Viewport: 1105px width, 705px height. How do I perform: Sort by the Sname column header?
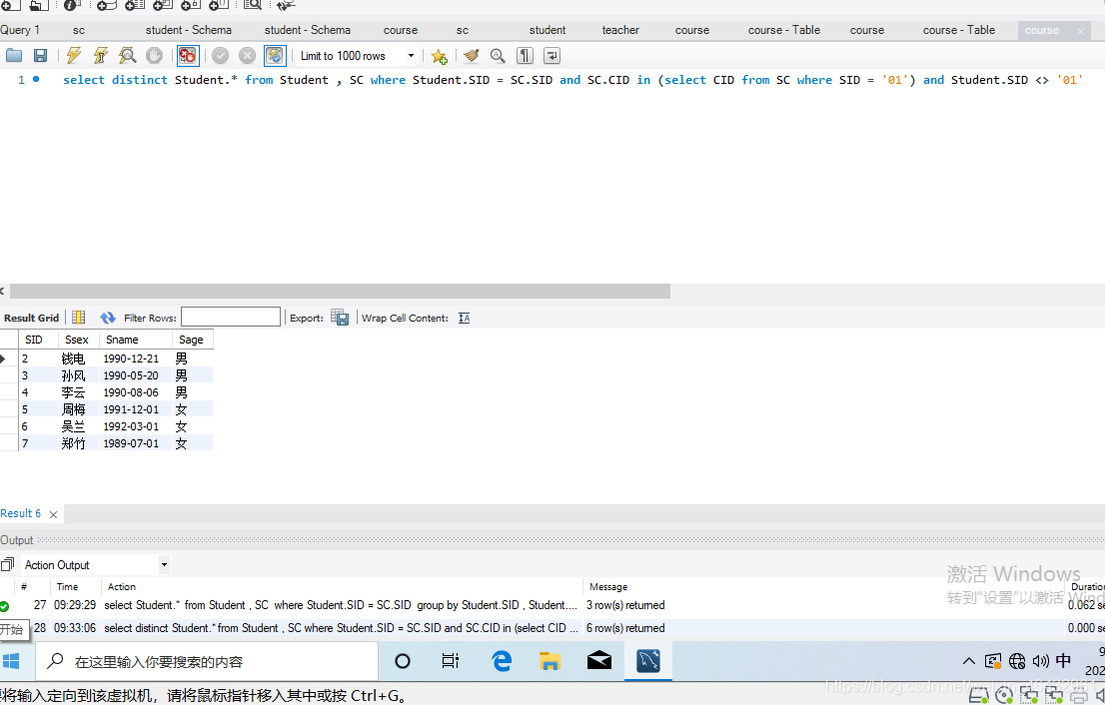click(x=136, y=340)
